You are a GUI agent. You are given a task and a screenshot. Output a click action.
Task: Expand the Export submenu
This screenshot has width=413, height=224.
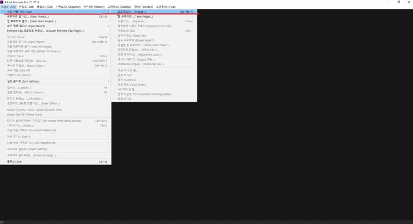click(x=56, y=137)
